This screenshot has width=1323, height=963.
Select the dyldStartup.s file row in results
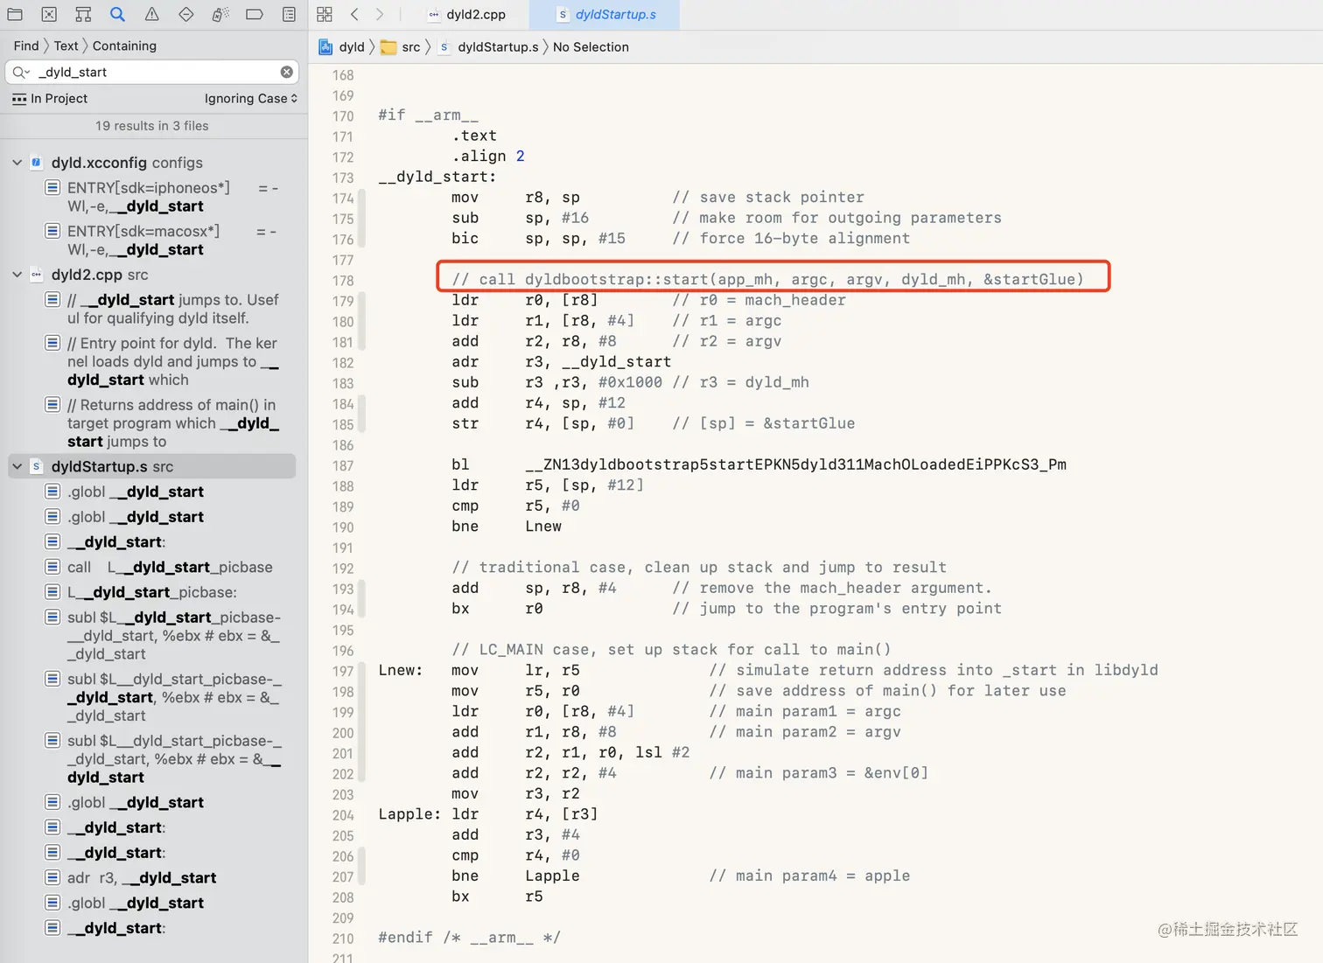click(x=152, y=466)
